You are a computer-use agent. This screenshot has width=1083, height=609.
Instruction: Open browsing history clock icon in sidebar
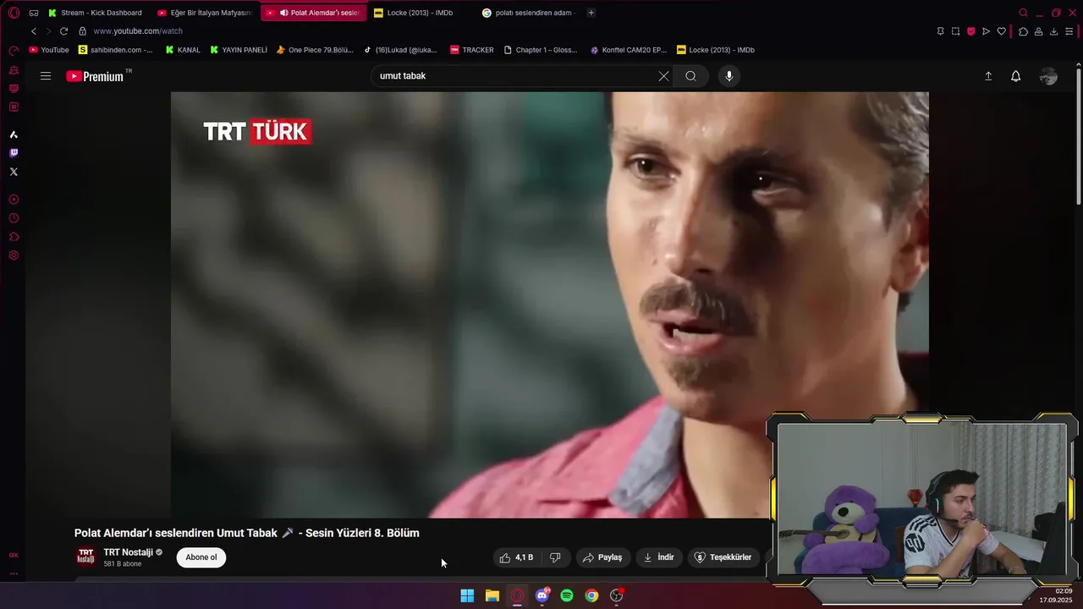[14, 218]
